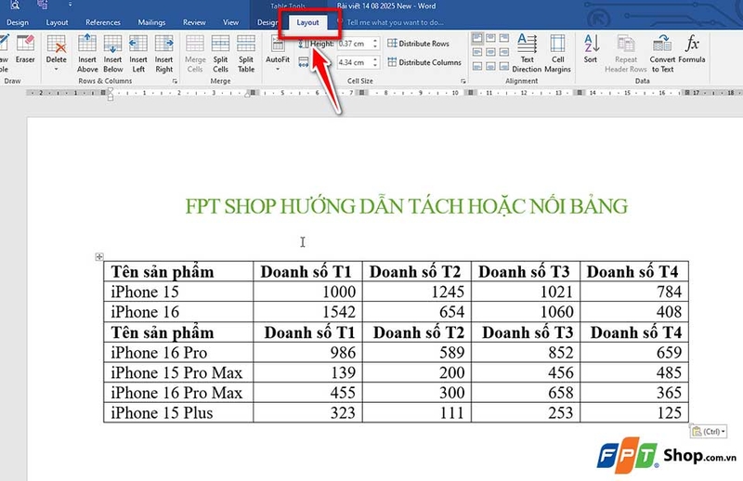Toggle Align Center Right cell alignment
Viewport: 743px width, 481px height.
click(504, 52)
